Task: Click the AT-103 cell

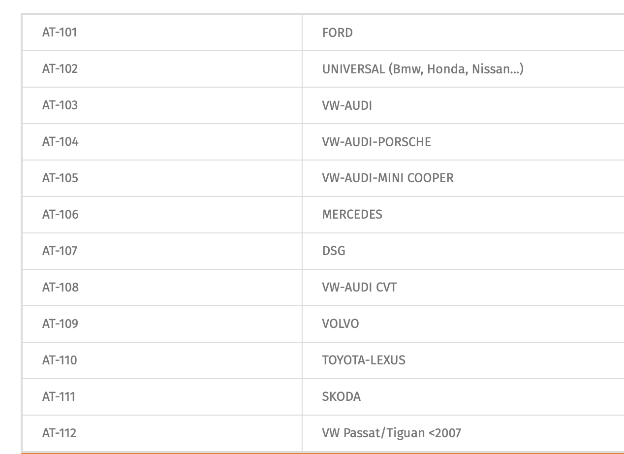Action: (60, 105)
